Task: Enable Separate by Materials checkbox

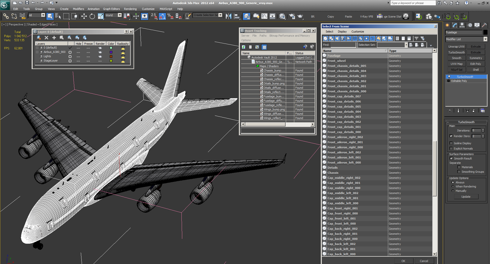Action: point(459,167)
